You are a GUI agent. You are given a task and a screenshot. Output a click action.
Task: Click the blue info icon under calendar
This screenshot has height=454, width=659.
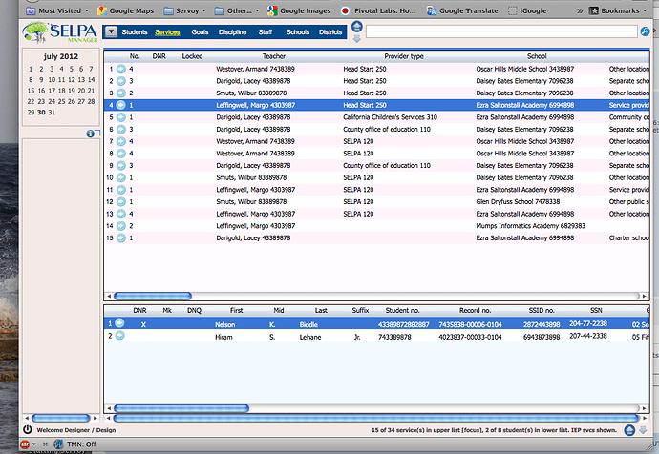click(90, 133)
